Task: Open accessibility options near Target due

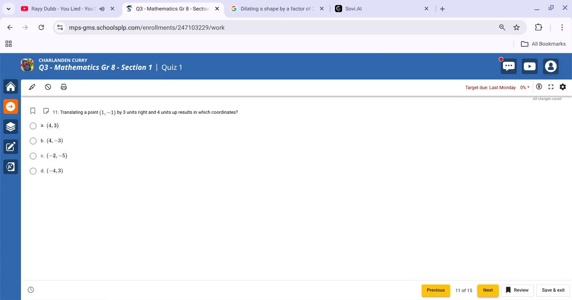Action: tap(539, 87)
